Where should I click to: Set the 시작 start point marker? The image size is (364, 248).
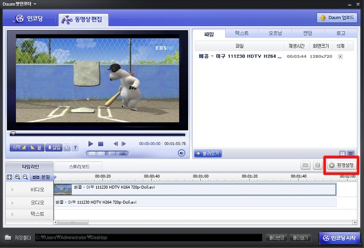19,147
